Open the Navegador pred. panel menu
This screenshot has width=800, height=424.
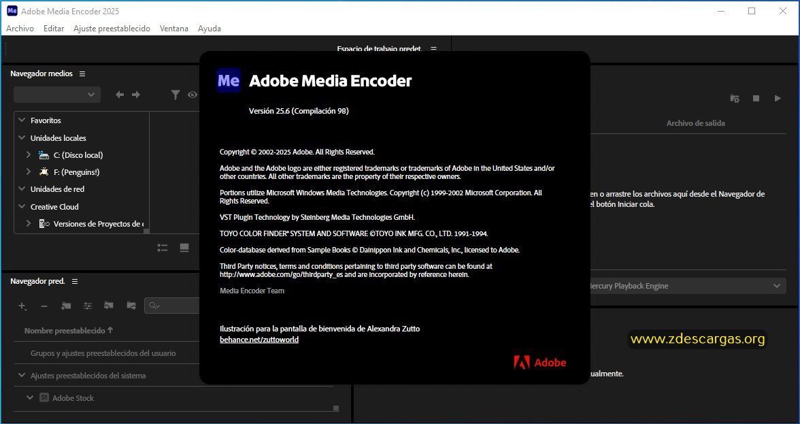tap(75, 282)
